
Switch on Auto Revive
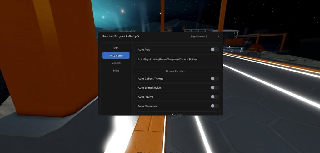pyautogui.click(x=215, y=97)
